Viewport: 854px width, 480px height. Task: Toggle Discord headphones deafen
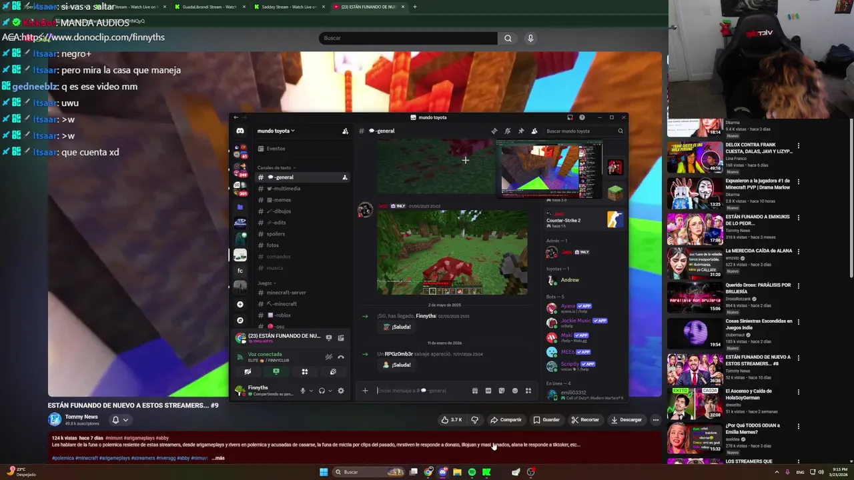pyautogui.click(x=322, y=391)
